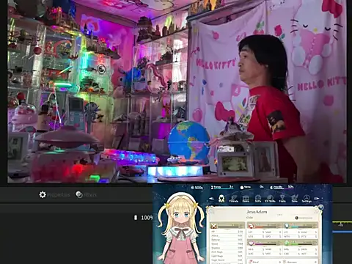Select the JesaAdam player name

[x=257, y=212]
